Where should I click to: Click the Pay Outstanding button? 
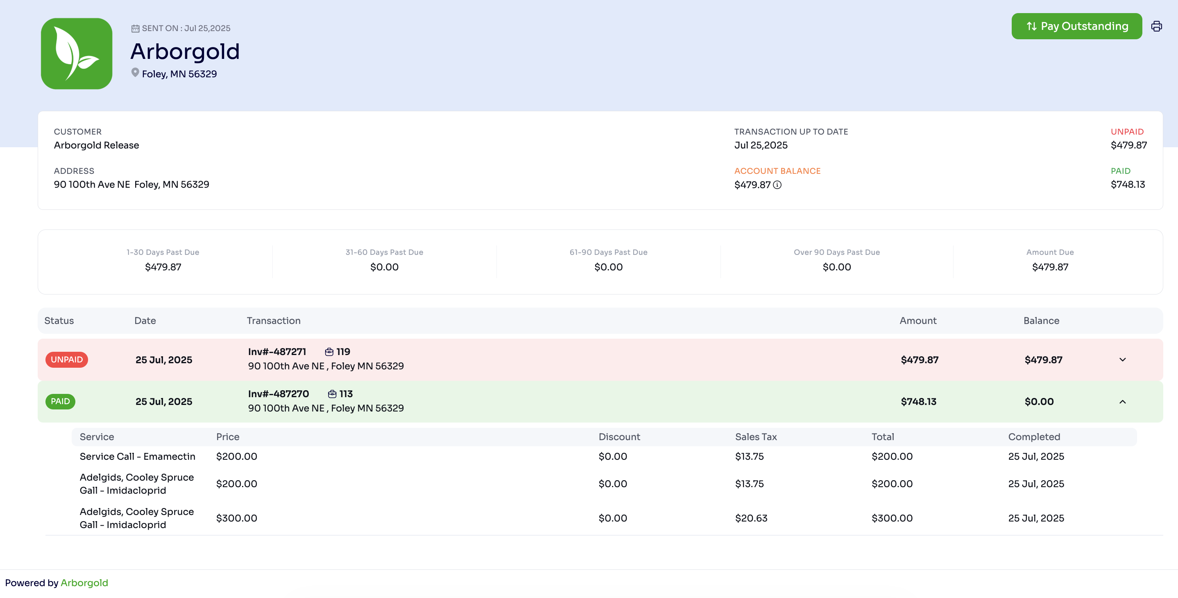(x=1076, y=26)
